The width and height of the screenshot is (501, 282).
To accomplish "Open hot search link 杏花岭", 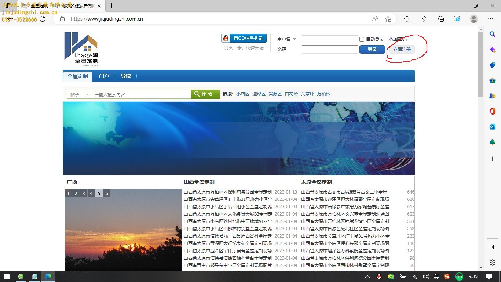I will [x=291, y=94].
